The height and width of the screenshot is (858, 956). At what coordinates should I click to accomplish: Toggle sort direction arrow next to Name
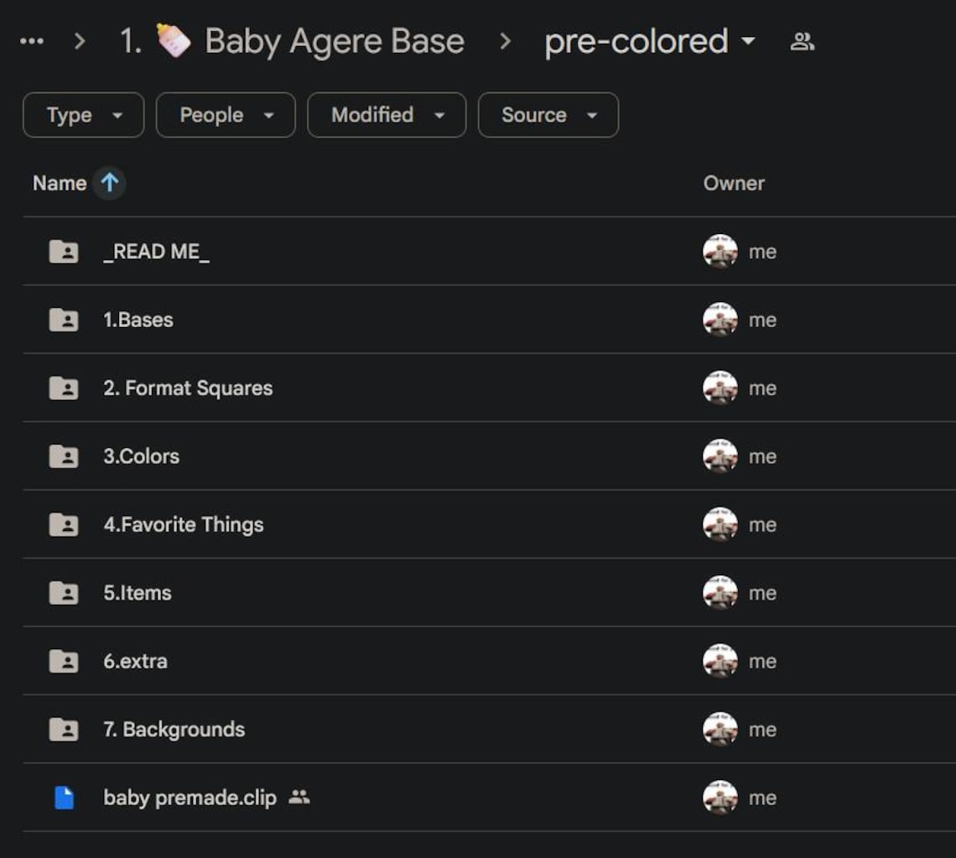(x=110, y=182)
